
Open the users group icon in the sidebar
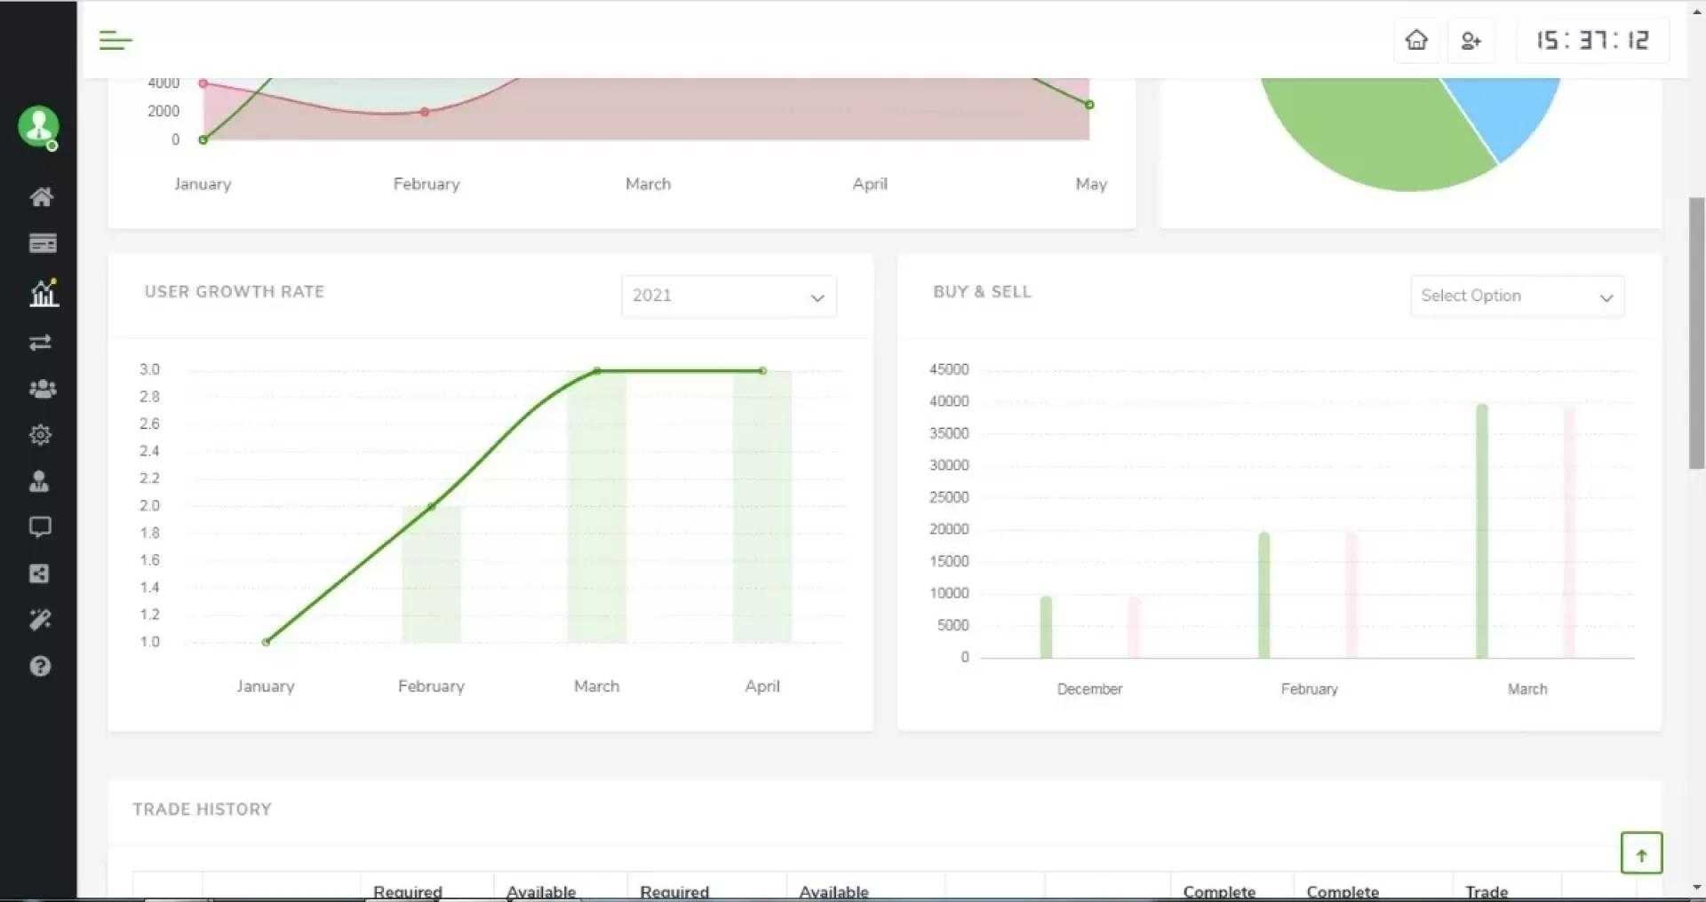(42, 389)
